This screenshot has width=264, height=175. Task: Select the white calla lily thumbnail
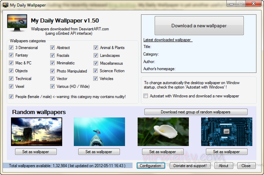[x=163, y=131]
